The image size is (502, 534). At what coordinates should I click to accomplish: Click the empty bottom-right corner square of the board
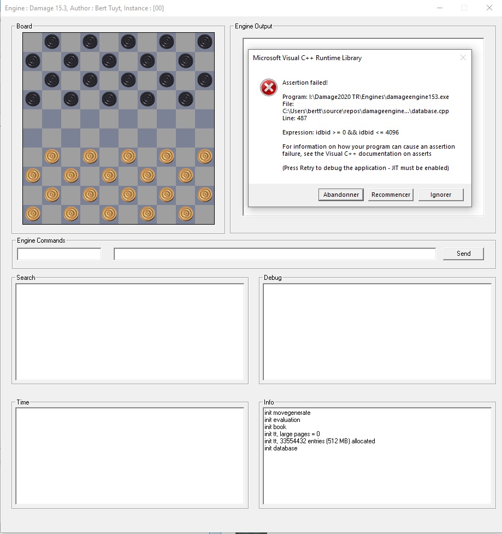tap(205, 214)
